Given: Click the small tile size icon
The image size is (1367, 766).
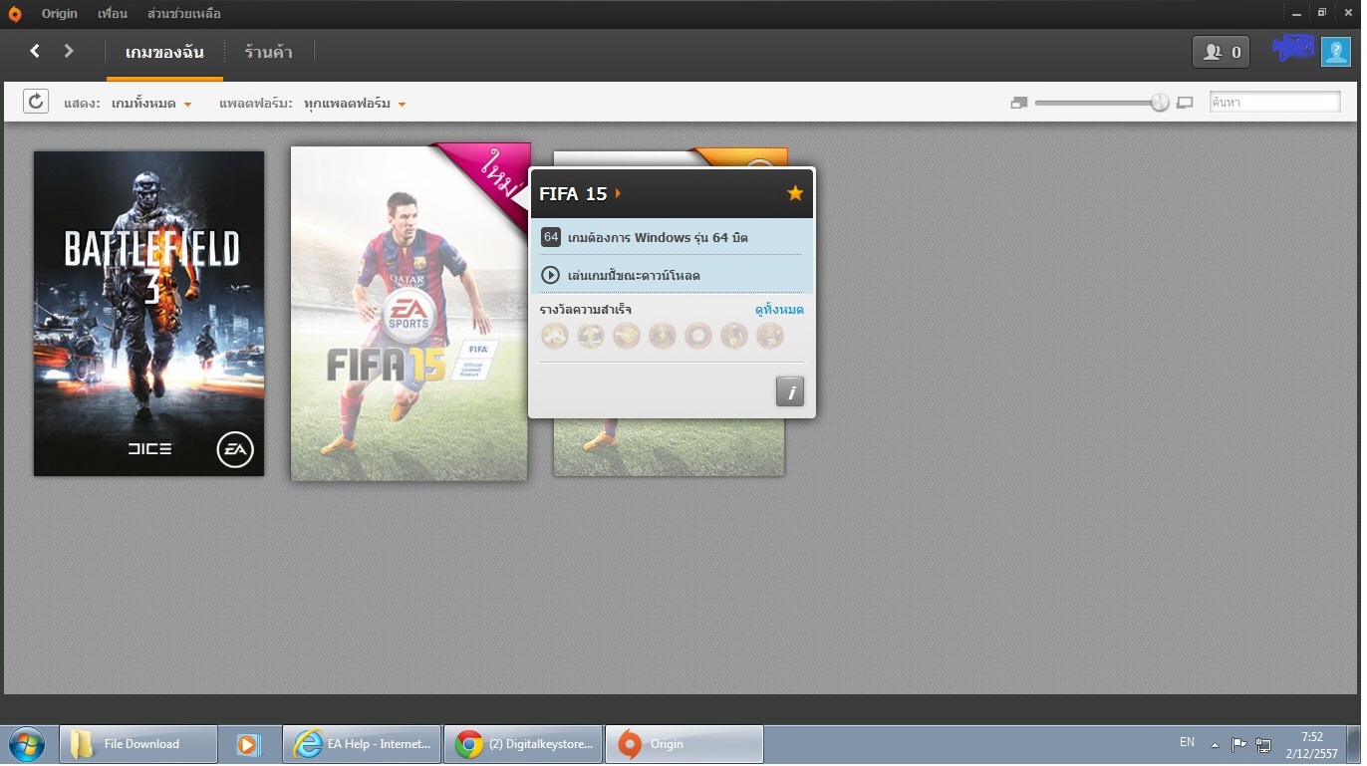Looking at the screenshot, I should pos(1018,103).
